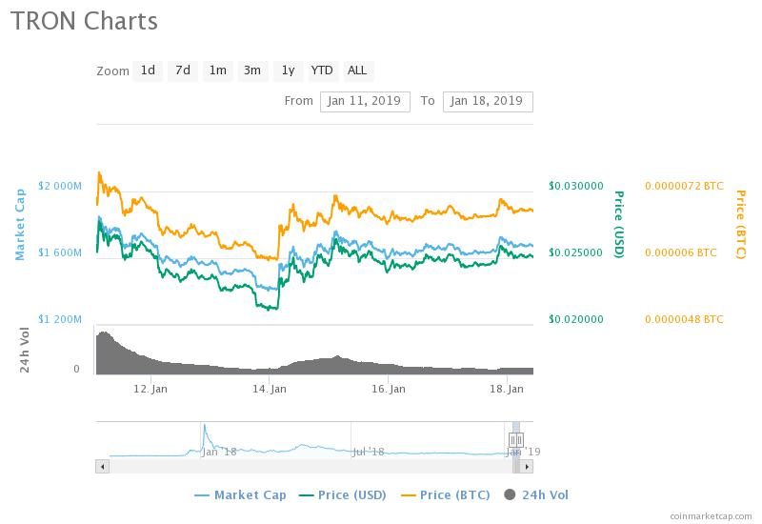Image resolution: width=762 pixels, height=524 pixels.
Task: Toggle 24h Vol series via gray circle
Action: click(510, 494)
